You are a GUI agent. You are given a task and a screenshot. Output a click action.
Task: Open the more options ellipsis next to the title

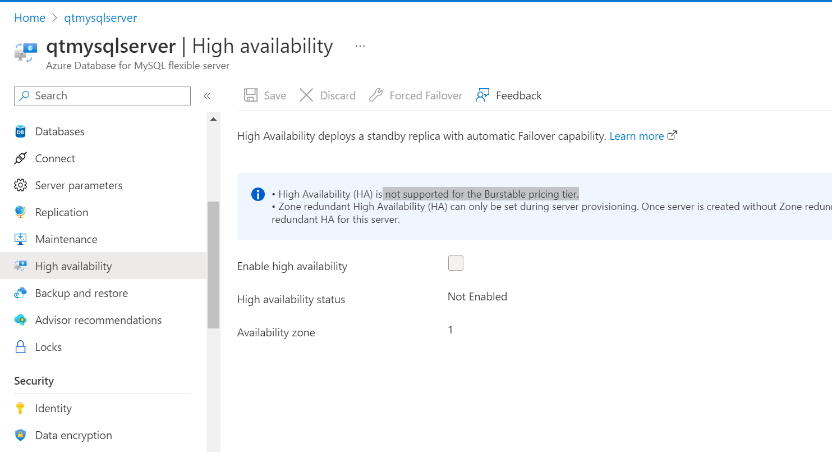click(360, 46)
